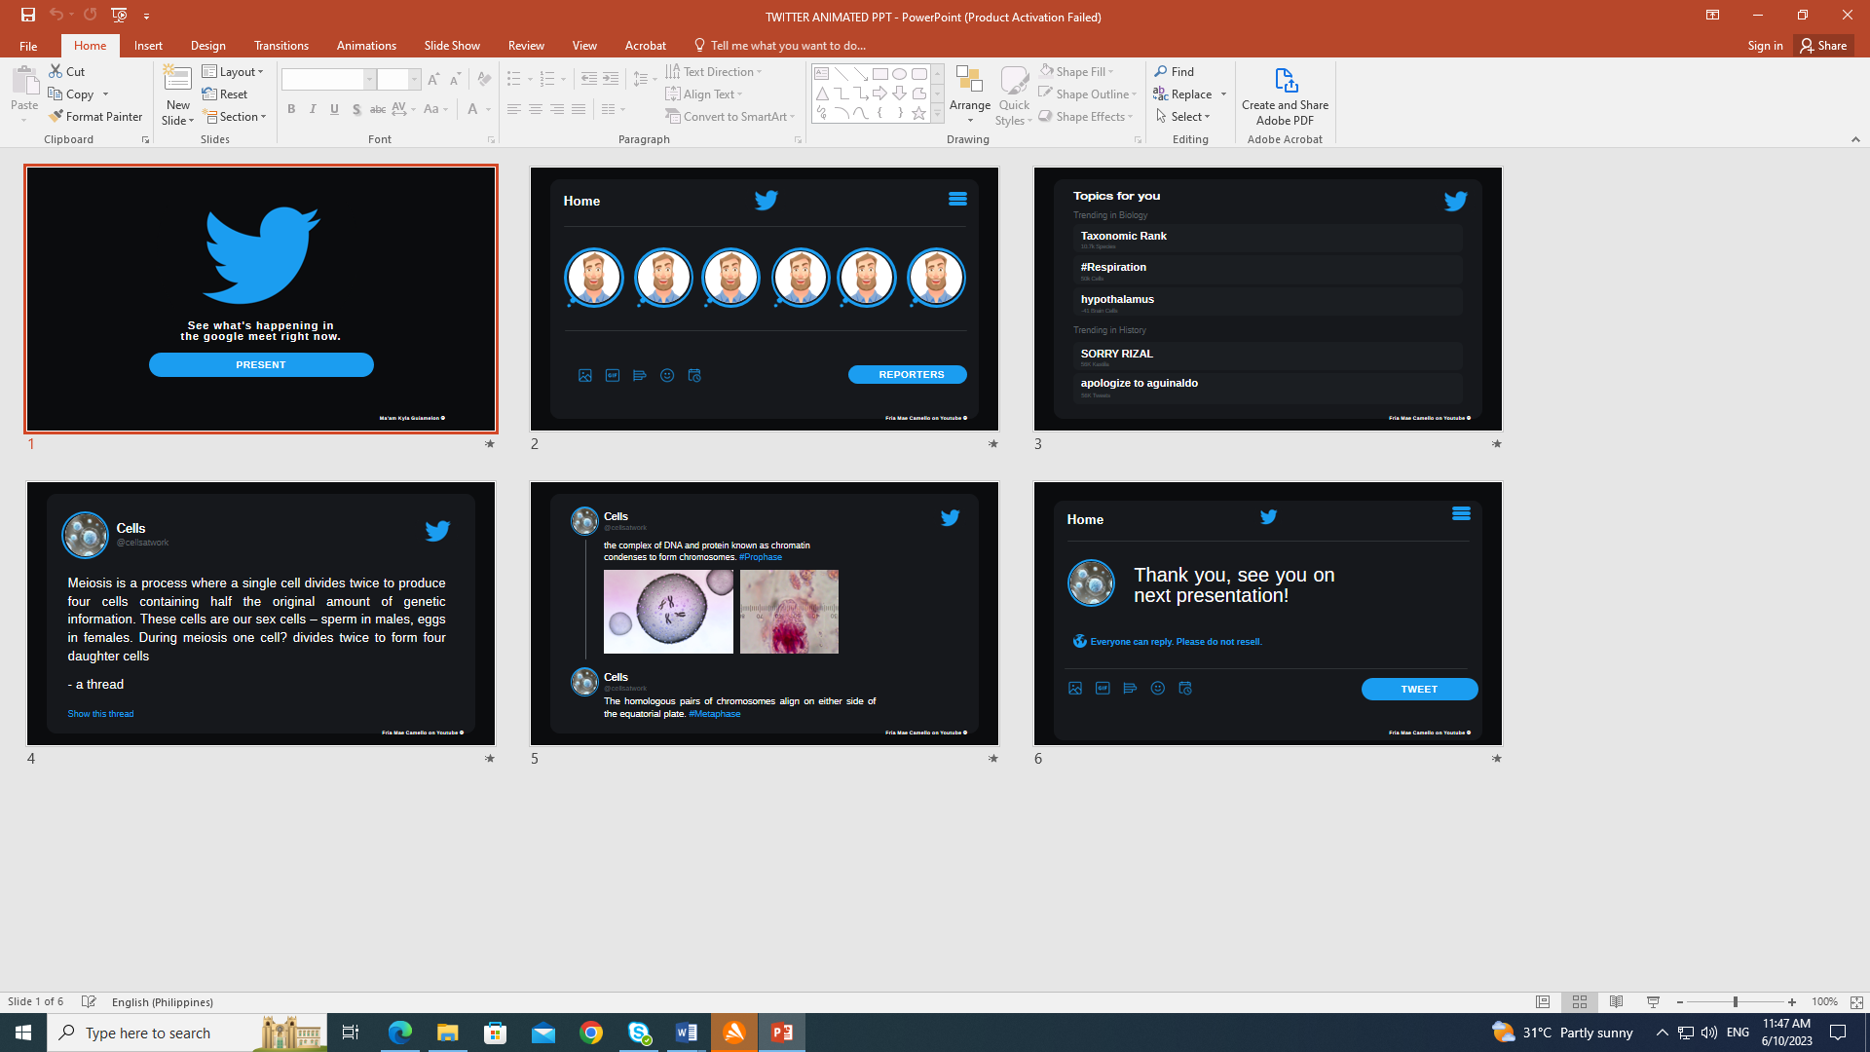Open Shape Outline dropdown
The image size is (1870, 1052).
[x=1087, y=94]
